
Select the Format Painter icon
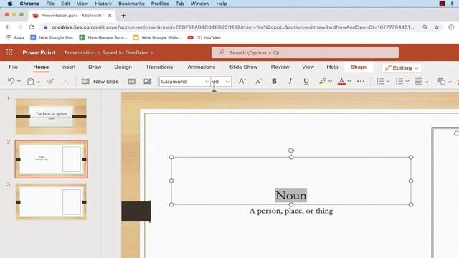coord(50,81)
